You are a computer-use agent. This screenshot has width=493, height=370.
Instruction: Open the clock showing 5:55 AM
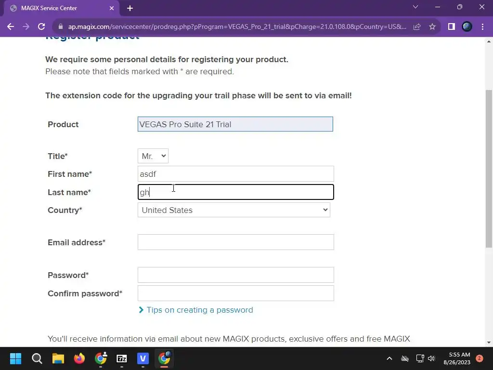tap(457, 358)
